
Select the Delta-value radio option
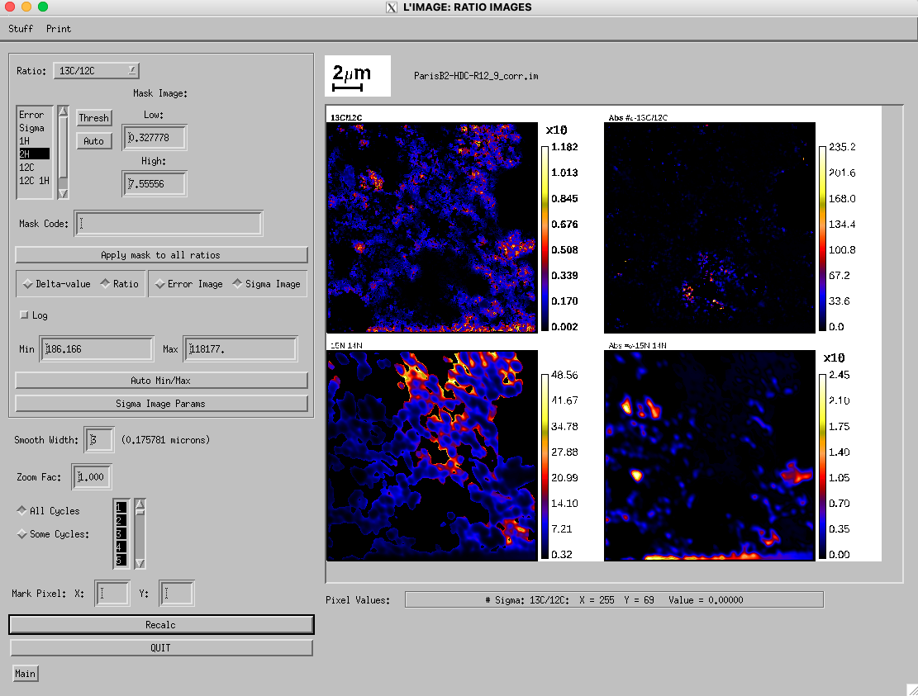pyautogui.click(x=57, y=284)
